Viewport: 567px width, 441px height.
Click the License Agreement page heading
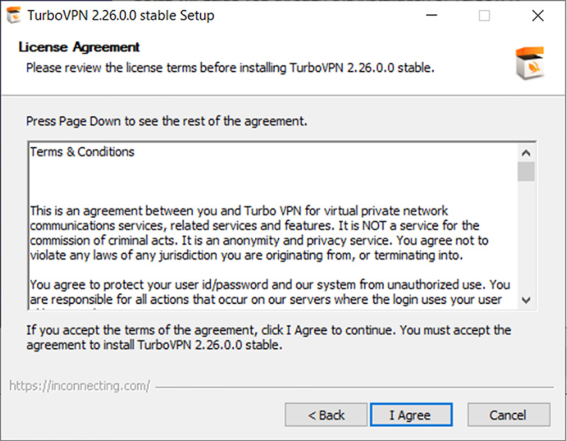click(x=79, y=47)
